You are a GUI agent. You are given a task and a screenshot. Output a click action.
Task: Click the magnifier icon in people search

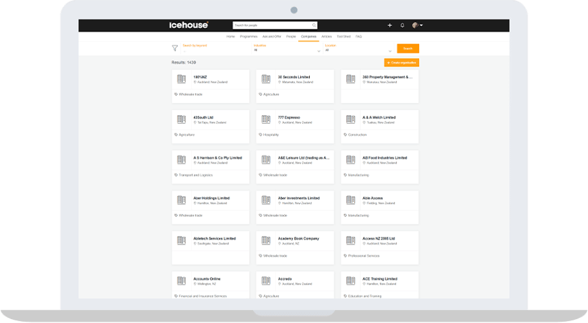click(314, 25)
